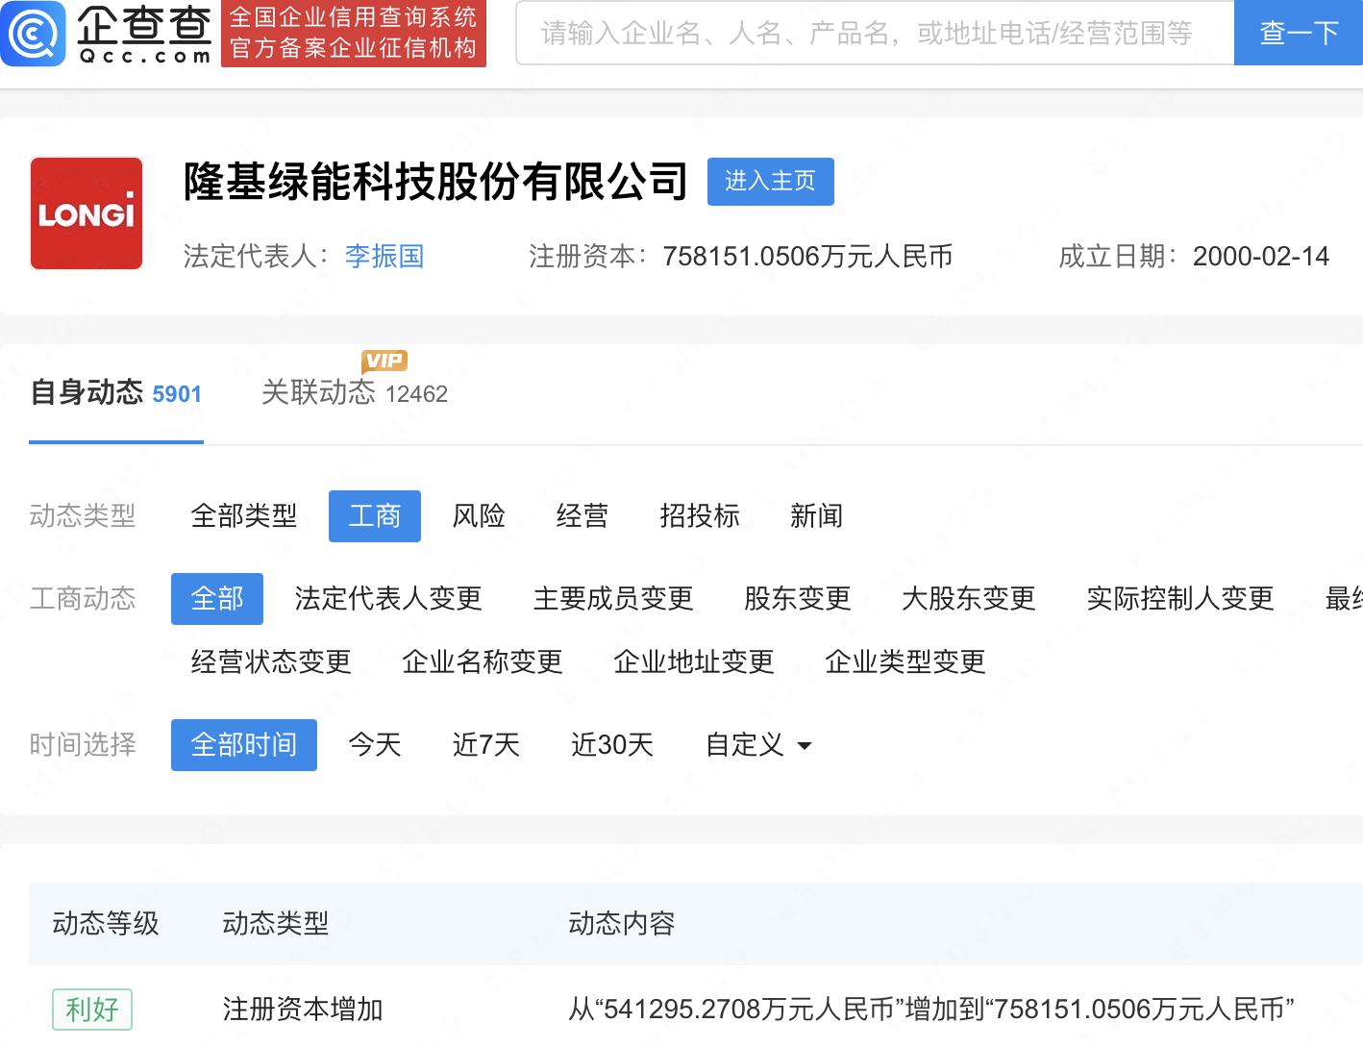Screen dimensions: 1363x1048
Task: Select 全部 under 工商动态
Action: pyautogui.click(x=217, y=599)
